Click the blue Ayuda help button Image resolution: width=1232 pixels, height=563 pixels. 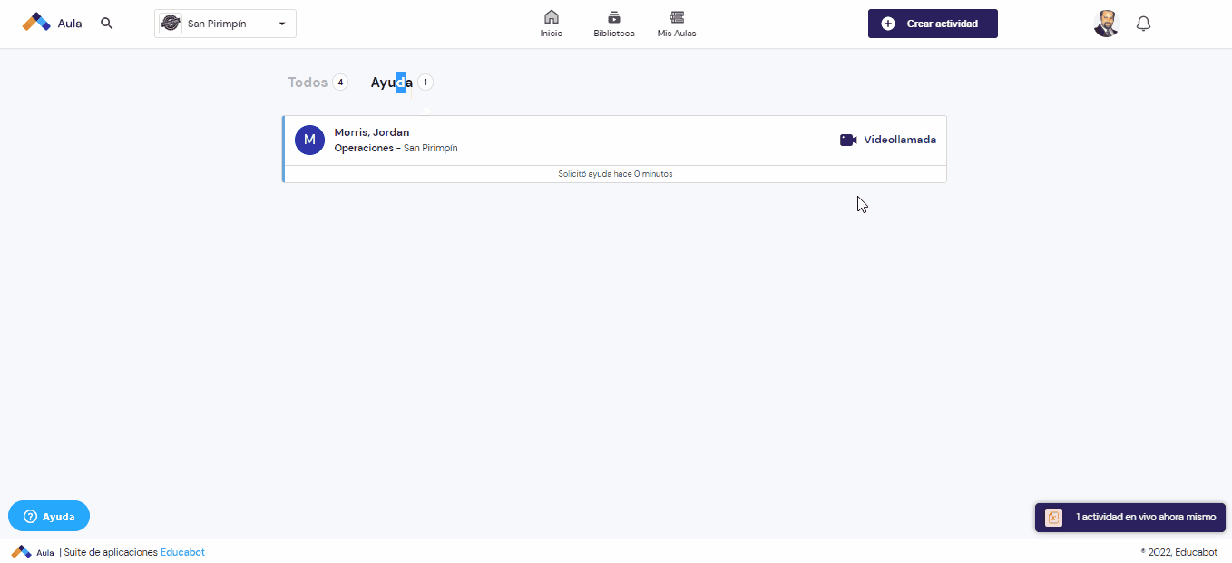pos(49,516)
